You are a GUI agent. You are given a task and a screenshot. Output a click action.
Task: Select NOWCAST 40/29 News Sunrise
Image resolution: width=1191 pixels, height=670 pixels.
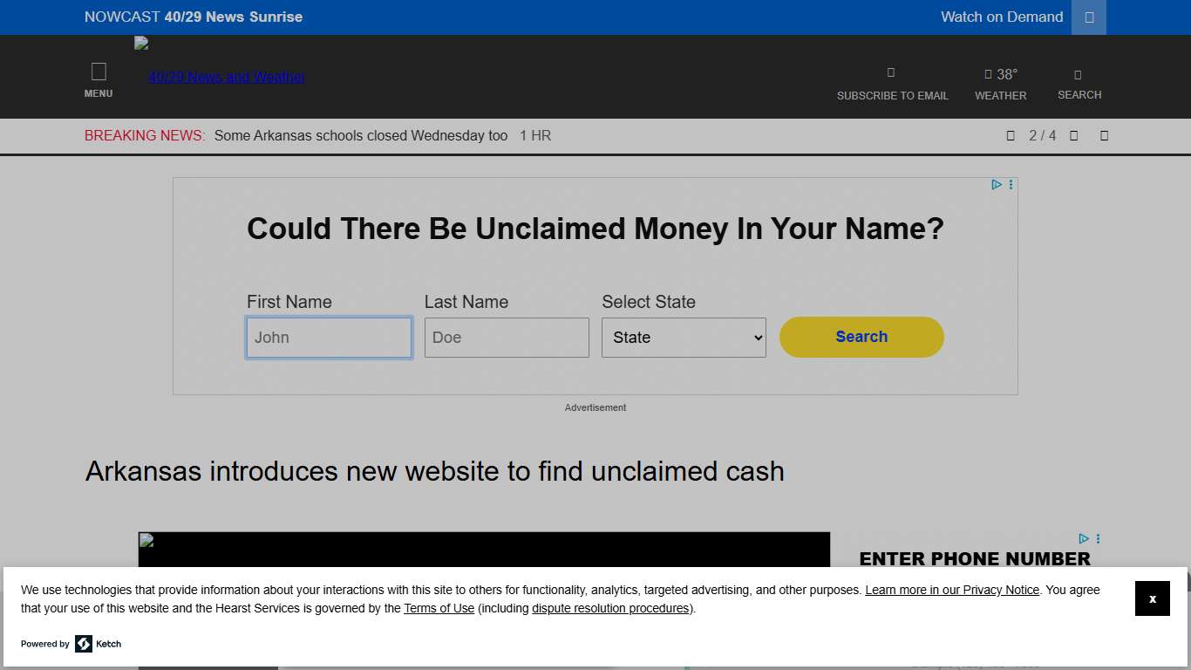[194, 17]
